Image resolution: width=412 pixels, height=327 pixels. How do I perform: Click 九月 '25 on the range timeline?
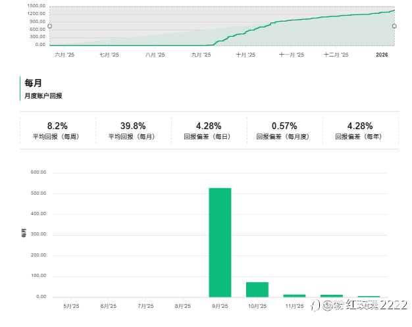[201, 55]
